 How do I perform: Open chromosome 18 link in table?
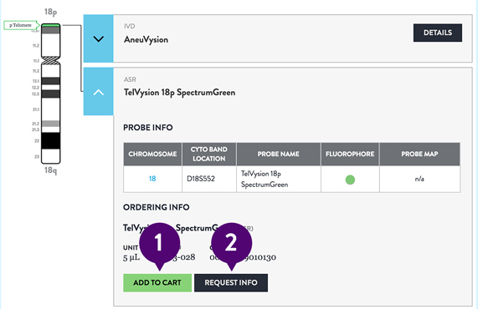pyautogui.click(x=152, y=179)
